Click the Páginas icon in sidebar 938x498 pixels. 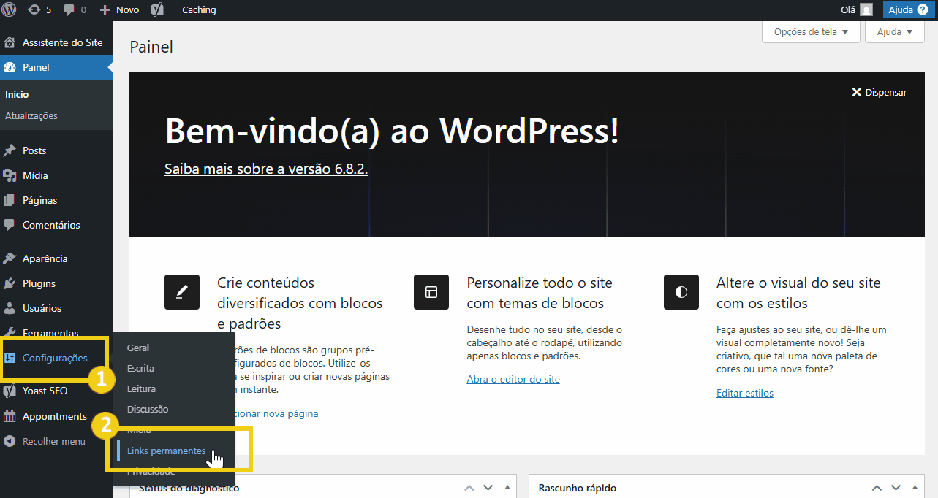coord(10,200)
